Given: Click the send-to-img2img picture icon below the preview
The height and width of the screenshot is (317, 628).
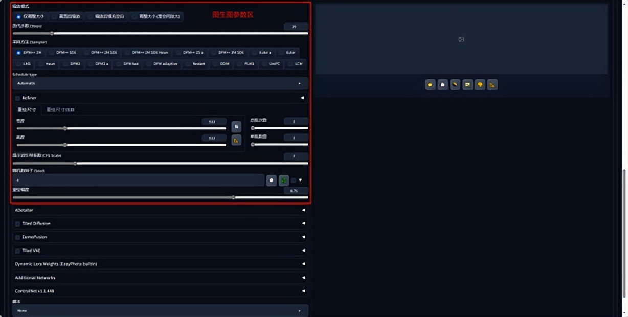Looking at the screenshot, I should pos(467,84).
